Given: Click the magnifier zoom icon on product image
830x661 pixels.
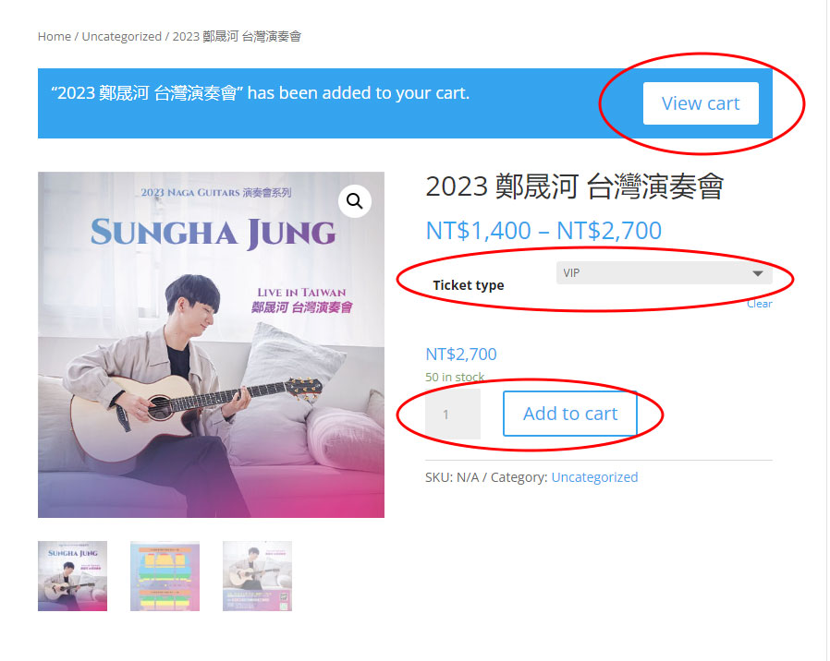Looking at the screenshot, I should [355, 201].
